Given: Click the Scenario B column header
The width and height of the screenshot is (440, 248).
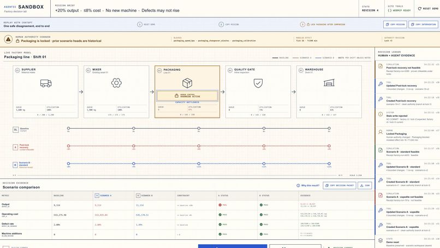Looking at the screenshot, I should [144, 196].
